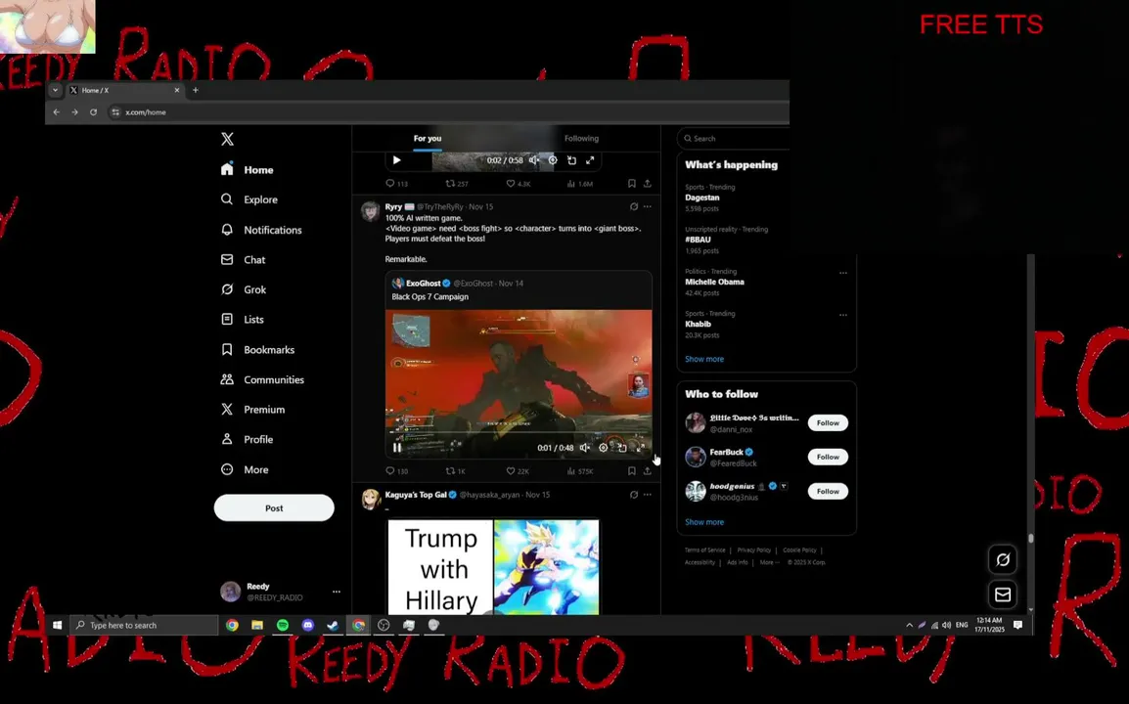Open Lists from the sidebar

pos(242,320)
